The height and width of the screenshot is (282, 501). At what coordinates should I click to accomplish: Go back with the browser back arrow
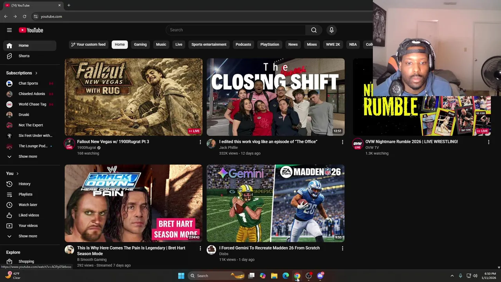(5, 16)
